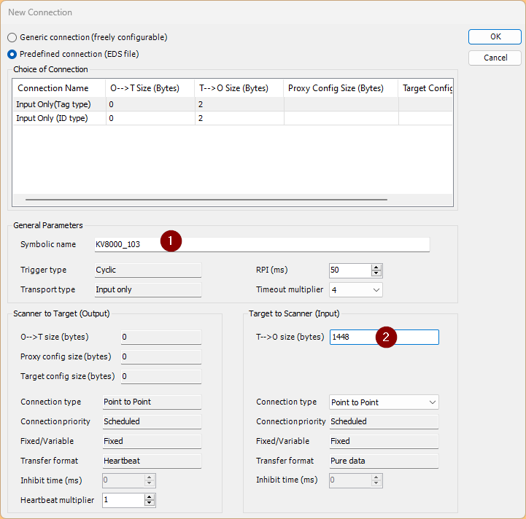
Task: Click T-->O size cell of Input Only (ID type)
Action: (x=239, y=118)
